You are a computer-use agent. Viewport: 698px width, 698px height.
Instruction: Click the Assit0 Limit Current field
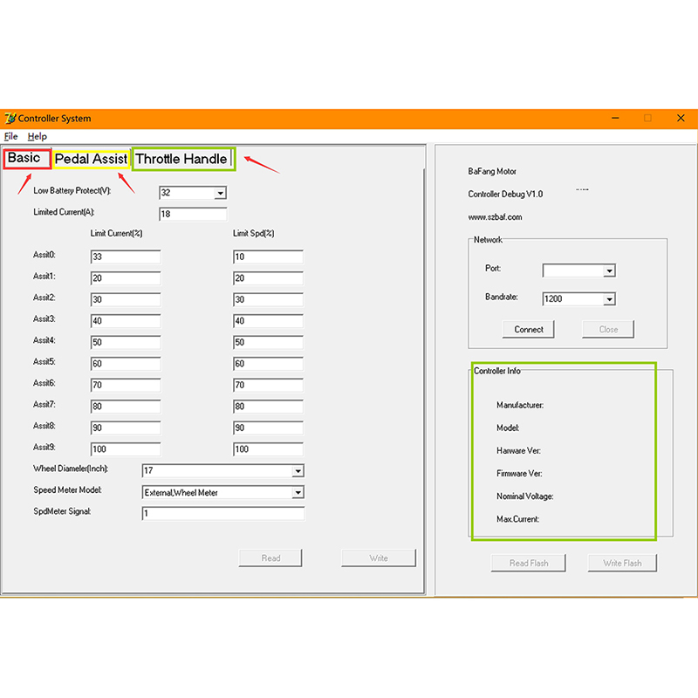(x=125, y=257)
